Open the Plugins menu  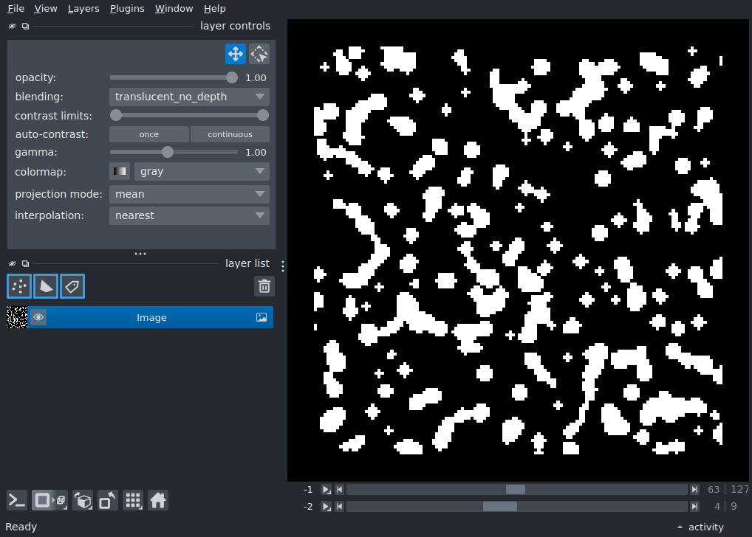point(127,9)
